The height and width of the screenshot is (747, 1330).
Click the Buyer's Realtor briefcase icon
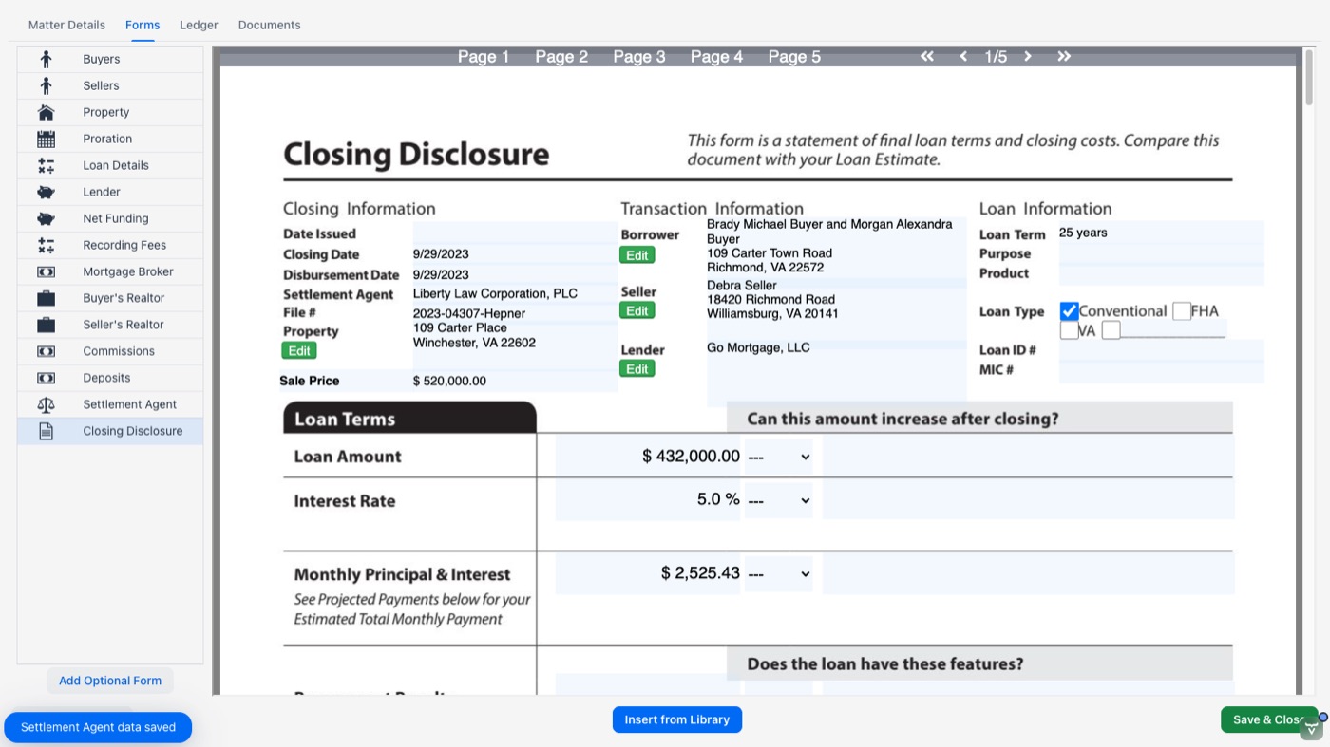click(46, 298)
